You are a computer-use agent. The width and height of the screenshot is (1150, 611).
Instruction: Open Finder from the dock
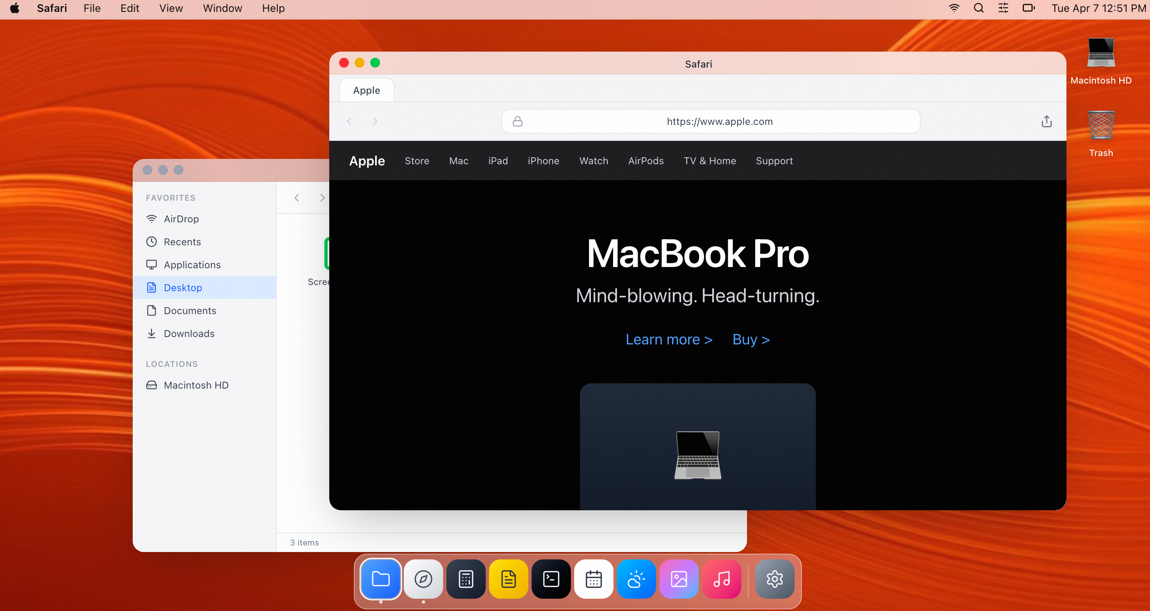(380, 579)
